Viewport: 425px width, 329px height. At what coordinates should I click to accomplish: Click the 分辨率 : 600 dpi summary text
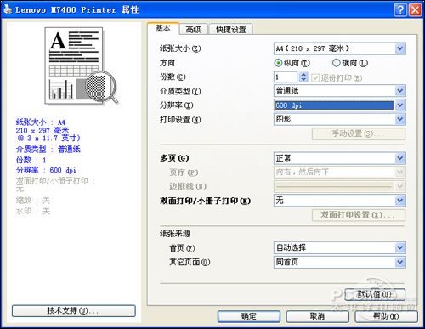click(x=46, y=170)
